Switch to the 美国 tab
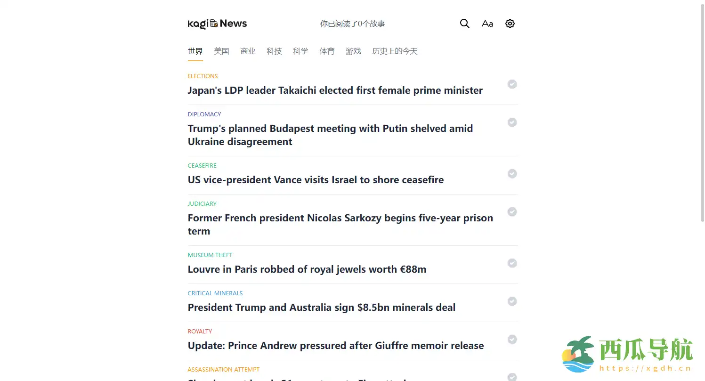This screenshot has width=705, height=381. pyautogui.click(x=221, y=51)
